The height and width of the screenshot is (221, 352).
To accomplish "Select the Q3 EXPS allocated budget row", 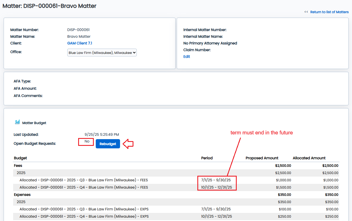I will [x=84, y=209].
